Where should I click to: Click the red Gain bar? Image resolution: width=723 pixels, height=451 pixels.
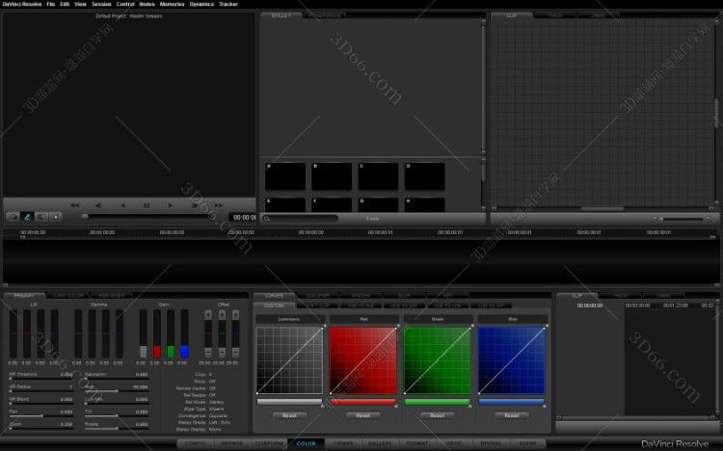pos(157,334)
